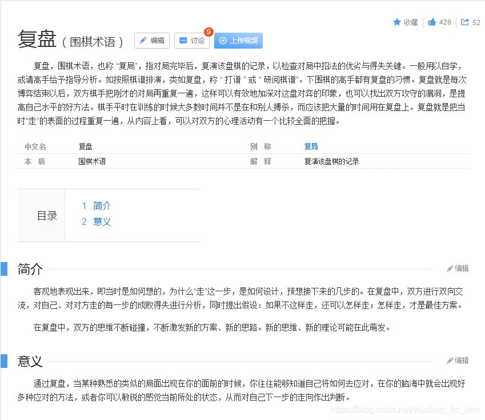Click 编辑 next to the 简介 heading
Image resolution: width=485 pixels, height=420 pixels.
[458, 268]
